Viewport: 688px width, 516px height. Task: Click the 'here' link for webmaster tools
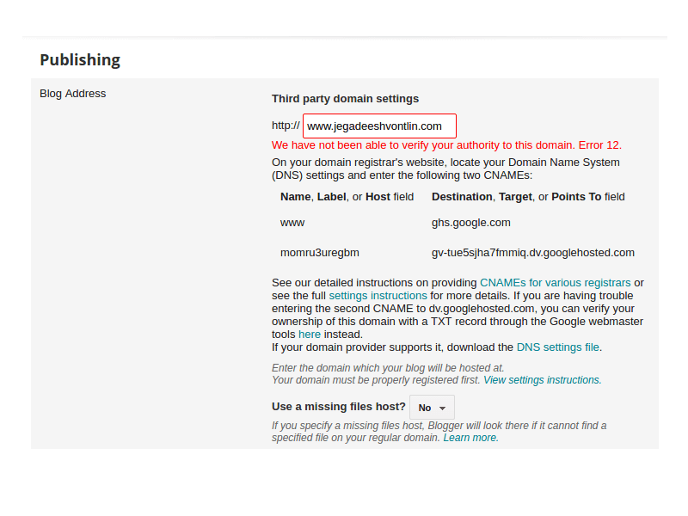310,335
